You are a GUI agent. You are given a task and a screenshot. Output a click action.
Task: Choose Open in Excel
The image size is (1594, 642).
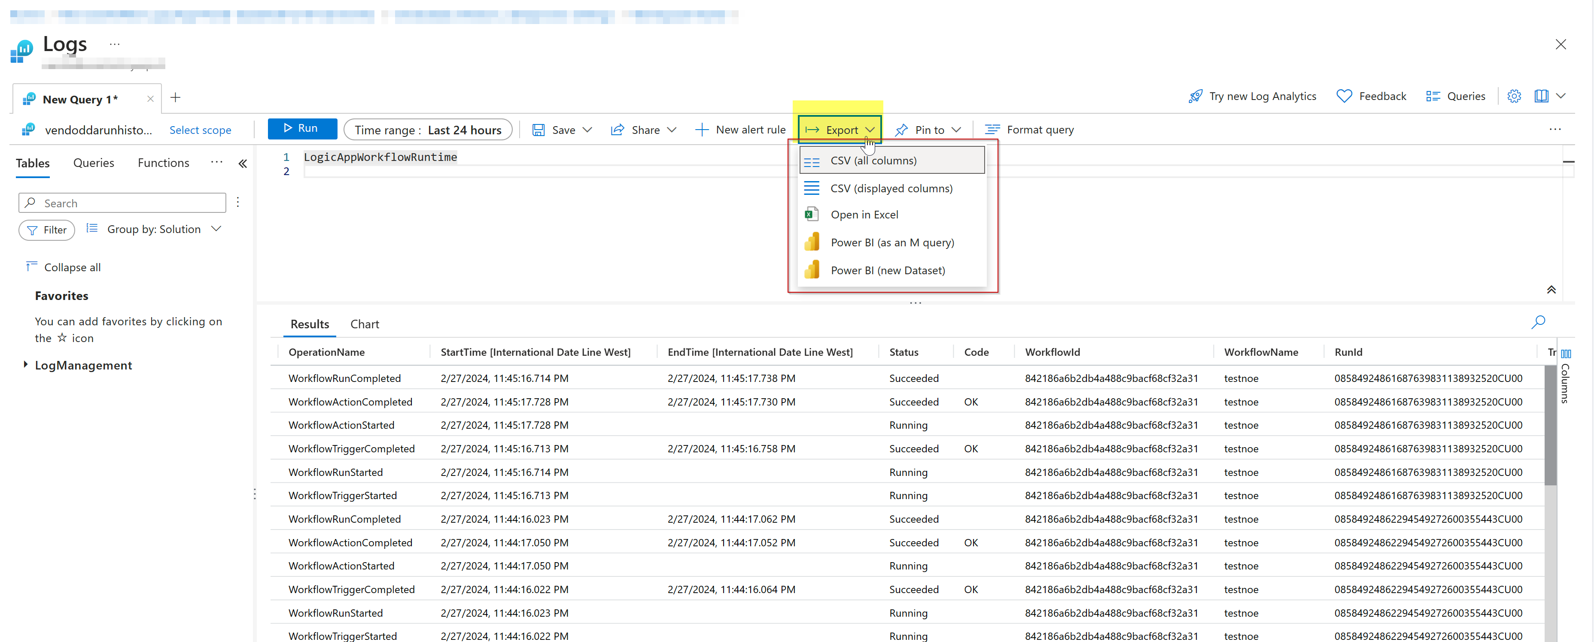tap(891, 215)
